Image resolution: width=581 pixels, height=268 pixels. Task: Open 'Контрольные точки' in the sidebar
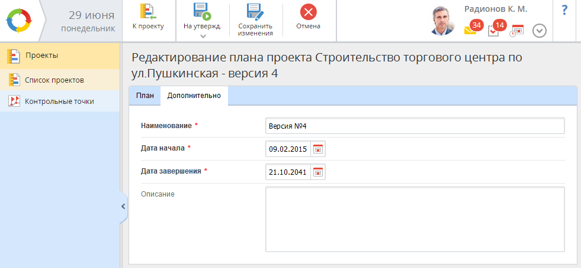click(x=59, y=101)
